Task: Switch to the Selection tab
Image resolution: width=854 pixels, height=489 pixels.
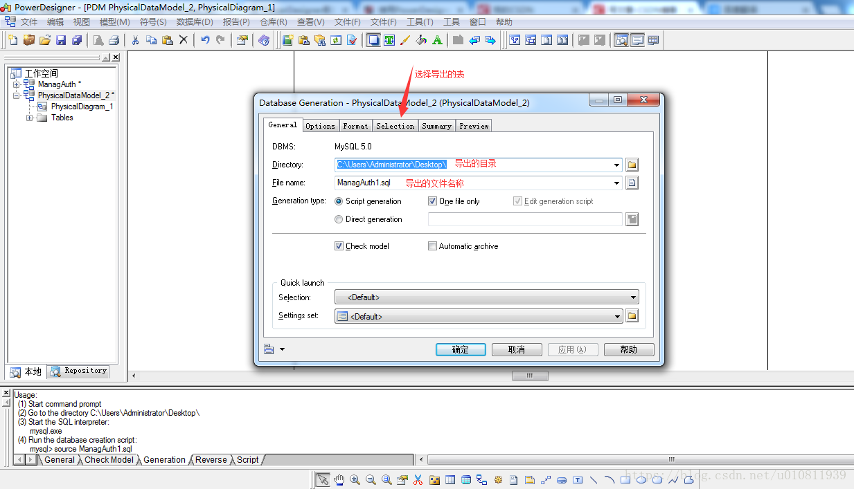Action: pyautogui.click(x=395, y=126)
